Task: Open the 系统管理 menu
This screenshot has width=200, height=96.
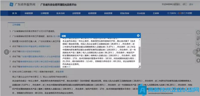Action: tap(108, 13)
